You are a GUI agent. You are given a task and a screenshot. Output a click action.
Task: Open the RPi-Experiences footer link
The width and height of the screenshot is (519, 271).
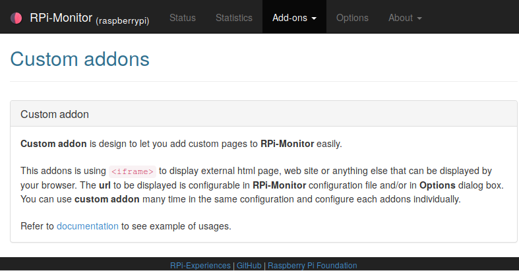pos(200,265)
